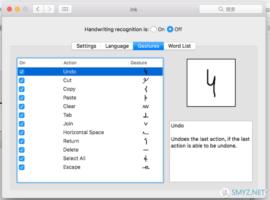
Task: Select the Clear action row
Action: tap(90, 106)
